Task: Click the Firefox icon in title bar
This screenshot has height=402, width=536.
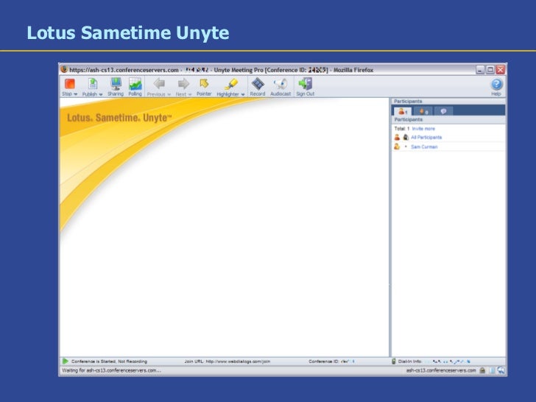Action: click(x=64, y=69)
